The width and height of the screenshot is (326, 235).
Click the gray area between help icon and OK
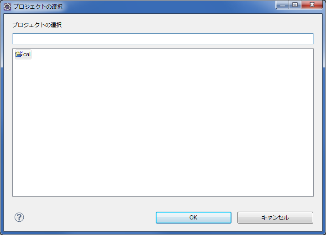tap(89, 218)
